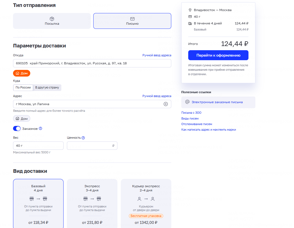Switch to the В другую страну tab

click(x=47, y=87)
